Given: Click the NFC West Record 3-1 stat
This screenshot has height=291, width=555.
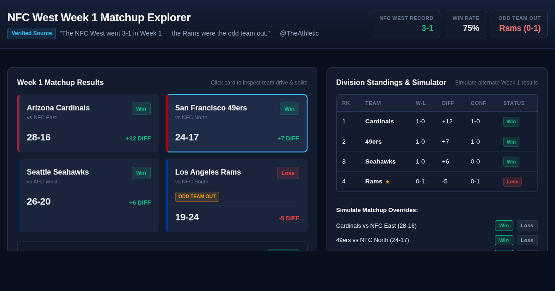Looking at the screenshot, I should [407, 24].
